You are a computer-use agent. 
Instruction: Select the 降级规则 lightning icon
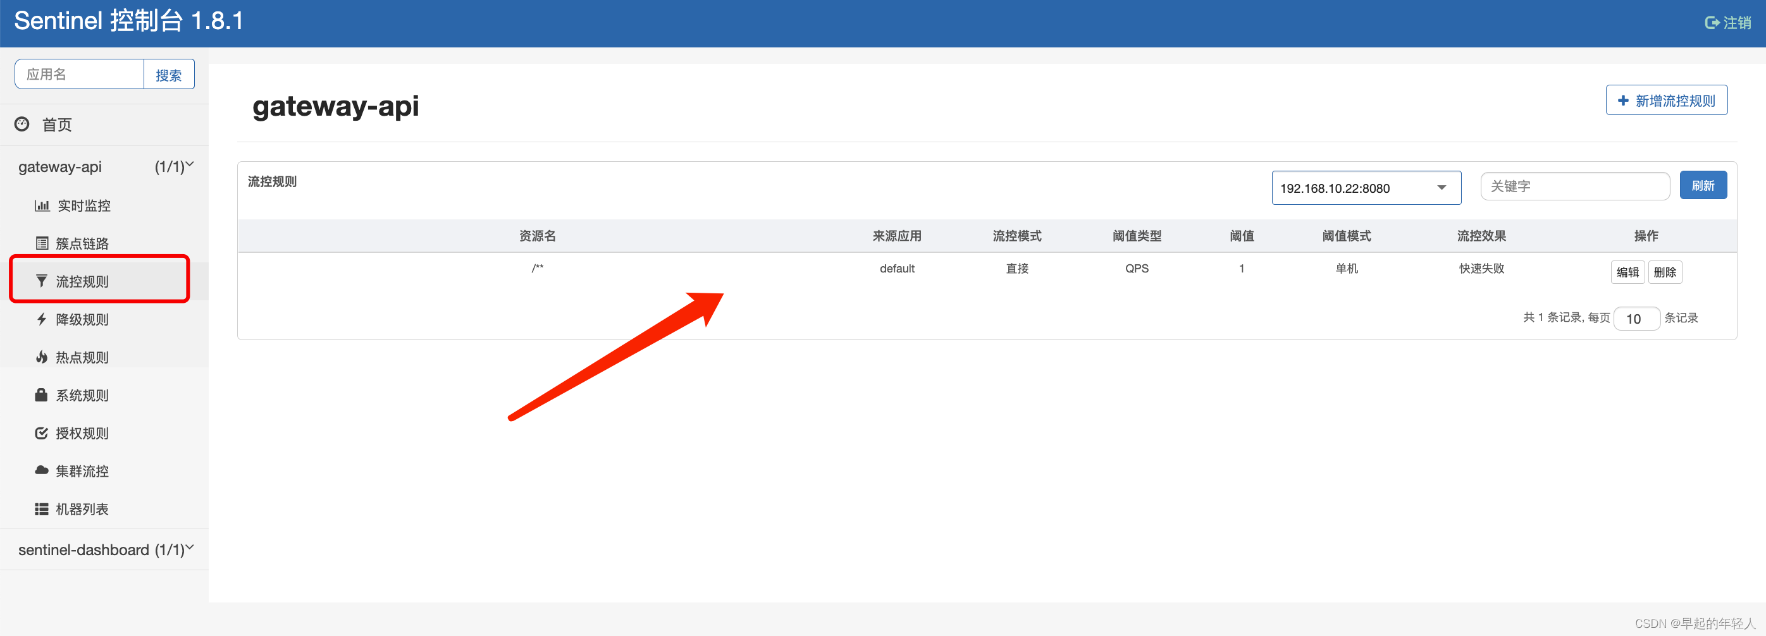pyautogui.click(x=41, y=319)
